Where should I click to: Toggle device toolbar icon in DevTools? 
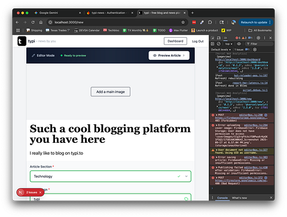(x=219, y=38)
